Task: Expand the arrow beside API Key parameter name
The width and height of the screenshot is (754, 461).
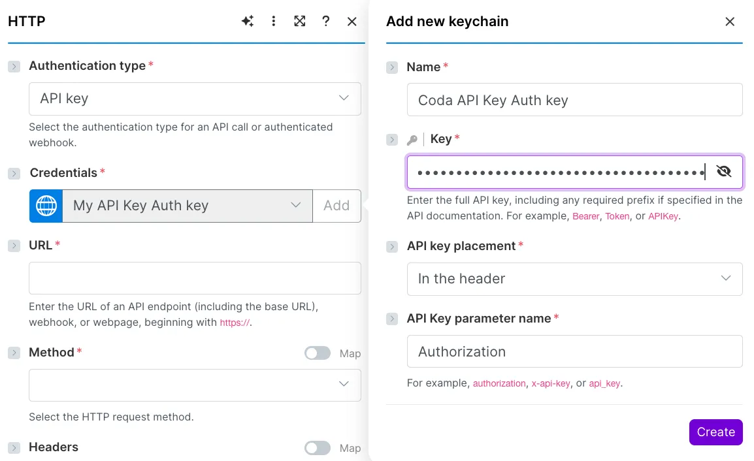Action: (x=392, y=319)
